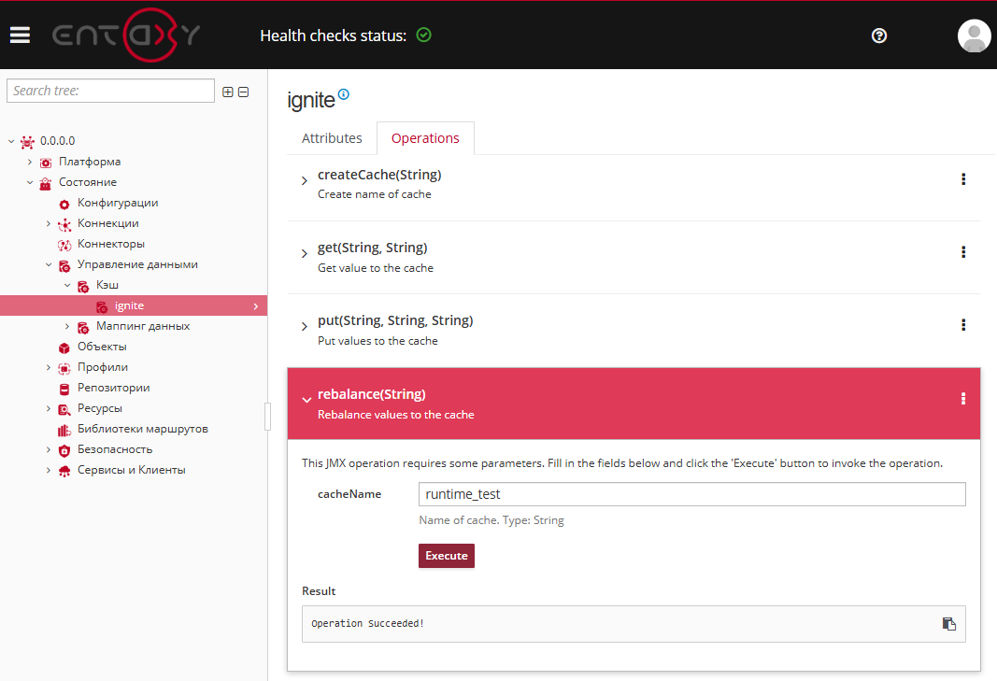Image resolution: width=997 pixels, height=681 pixels.
Task: Click the info icon next to ignite title
Action: pyautogui.click(x=344, y=94)
